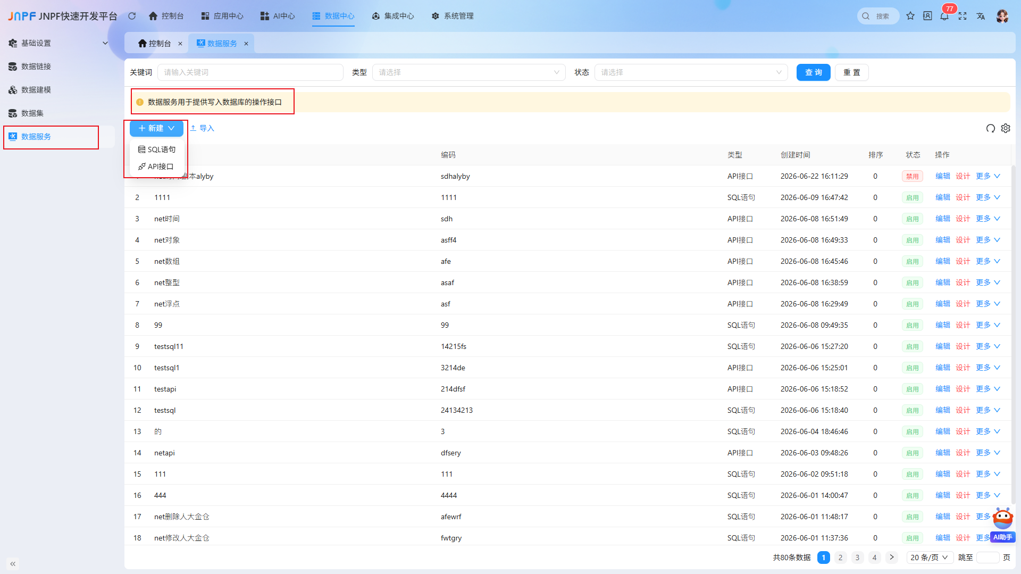Open the 20 条/页 page size selector
1021x574 pixels.
pos(929,557)
